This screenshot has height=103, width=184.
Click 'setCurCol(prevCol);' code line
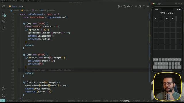[x=40, y=39]
